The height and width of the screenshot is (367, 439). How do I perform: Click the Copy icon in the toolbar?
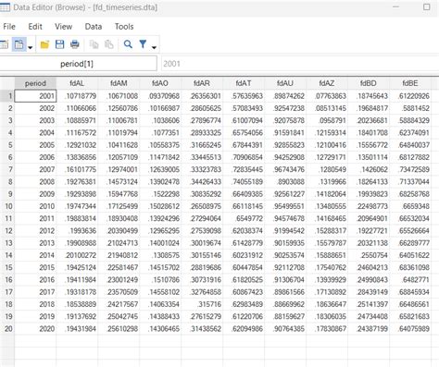pyautogui.click(x=94, y=44)
